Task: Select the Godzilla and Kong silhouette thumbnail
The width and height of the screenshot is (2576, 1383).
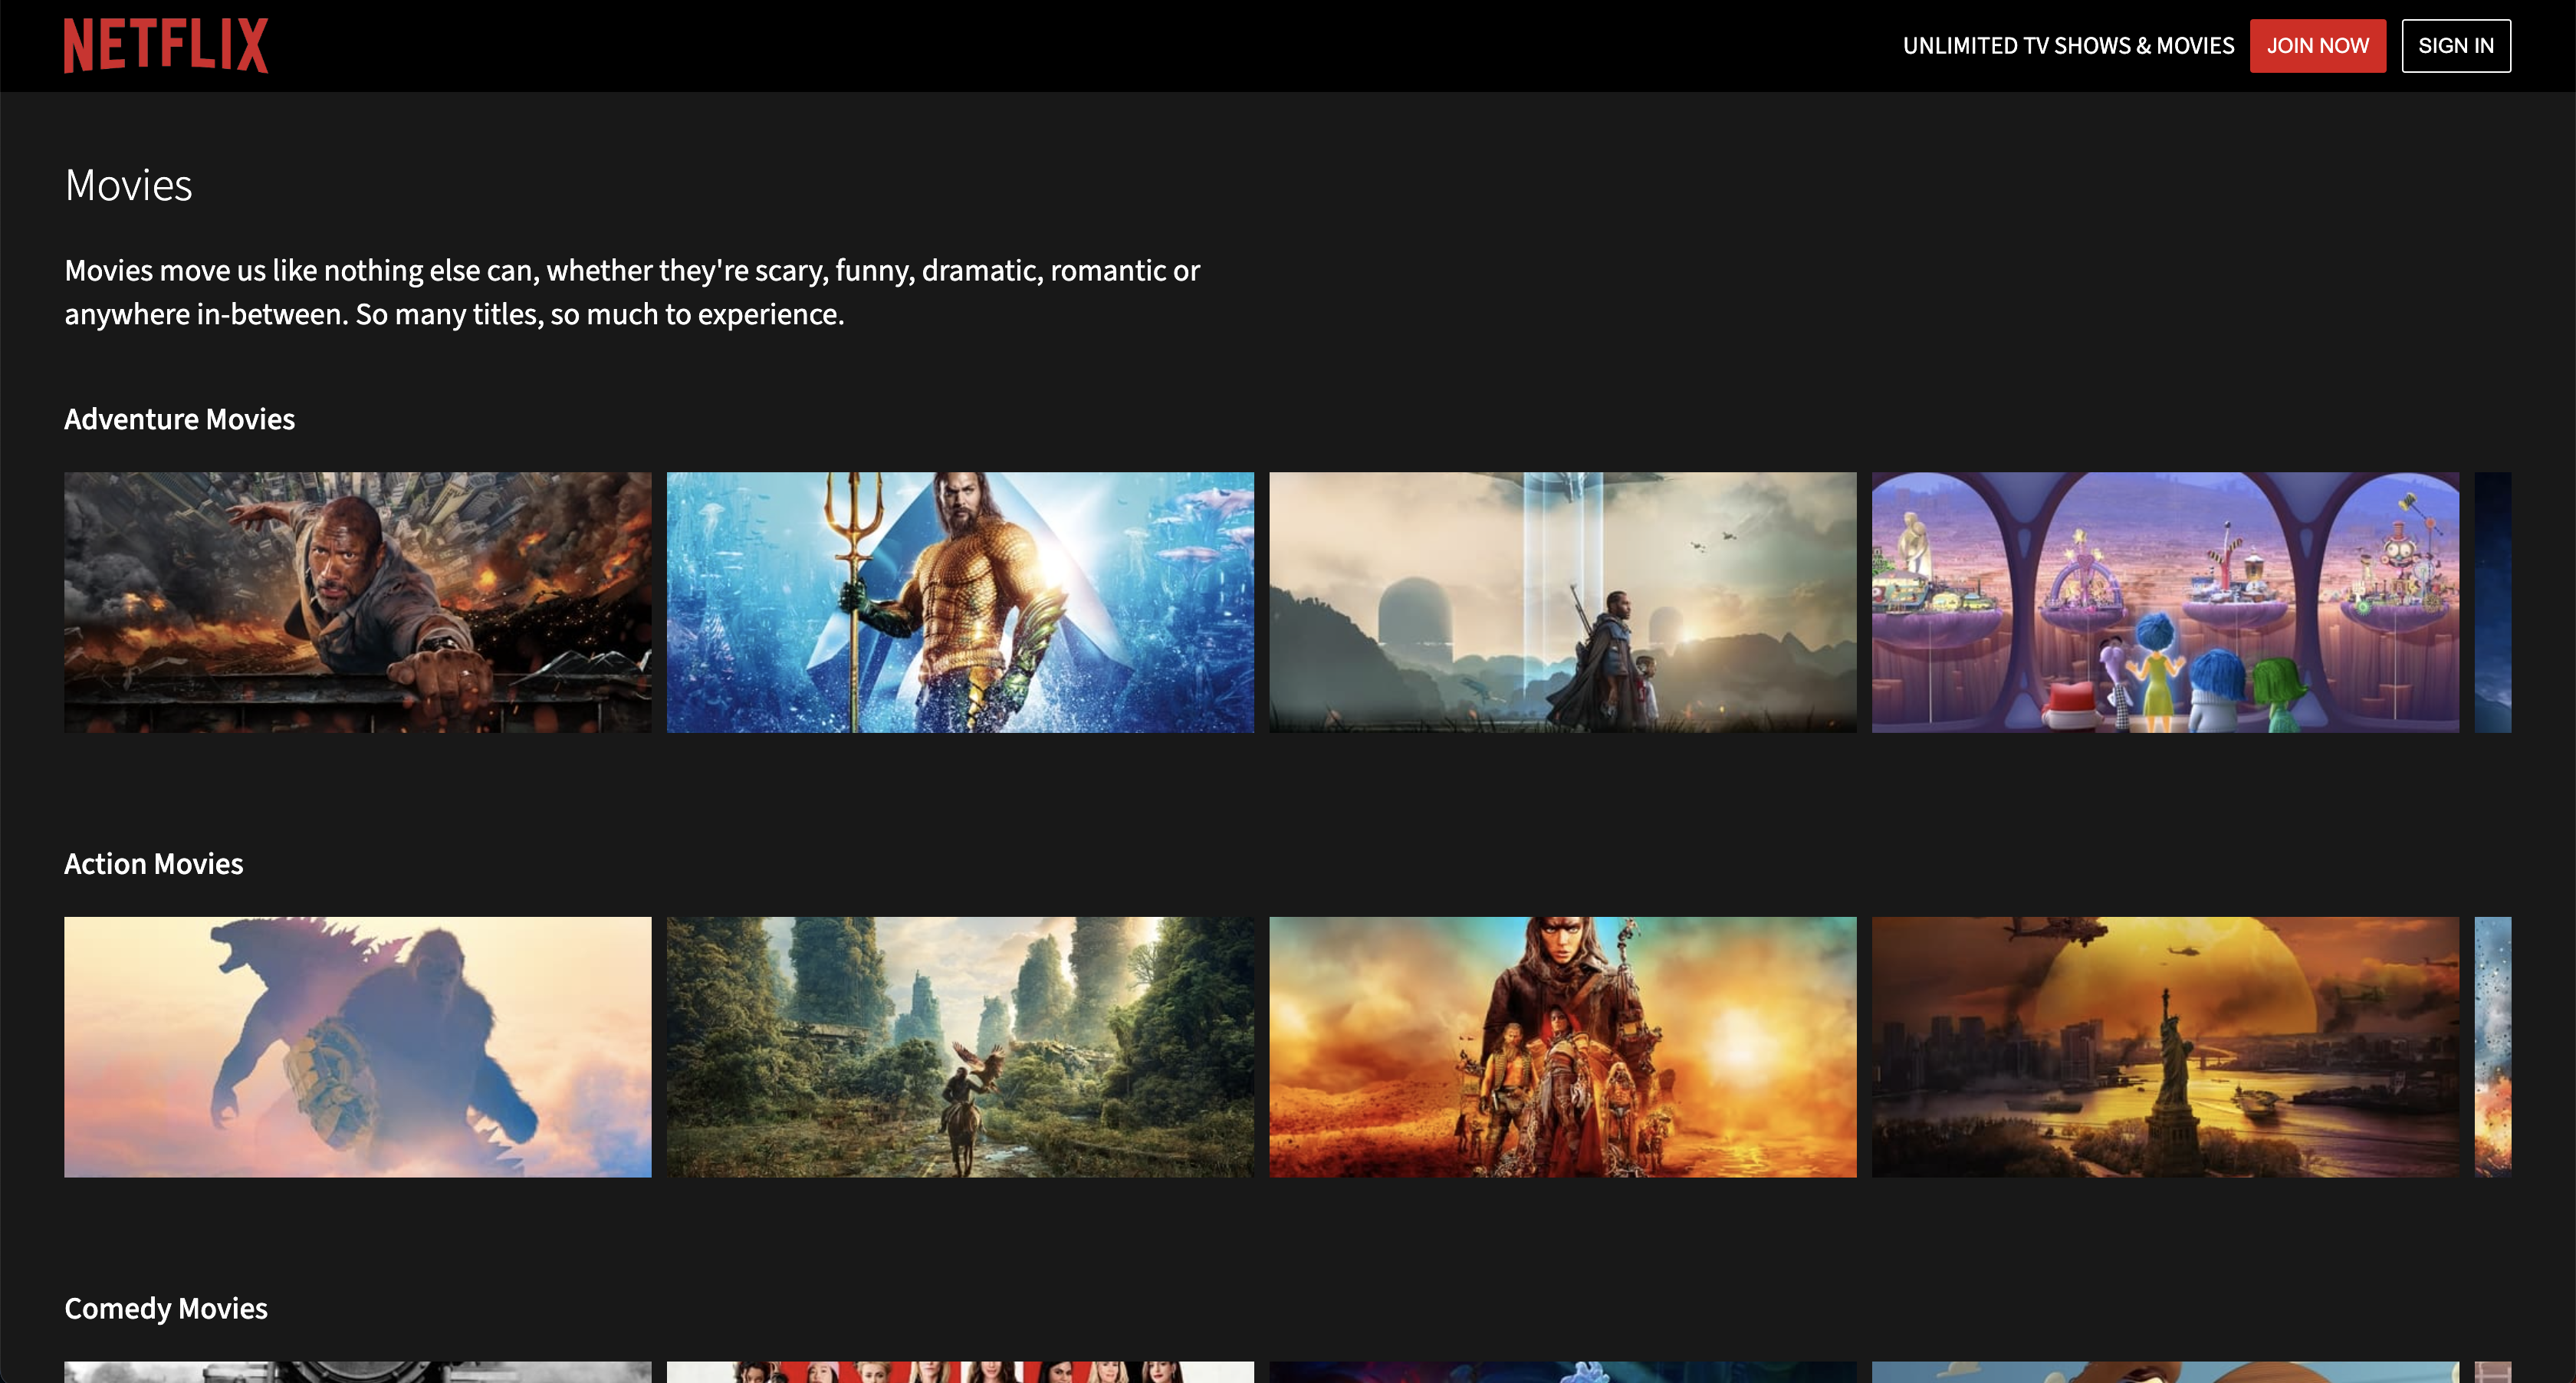Action: [x=357, y=1046]
